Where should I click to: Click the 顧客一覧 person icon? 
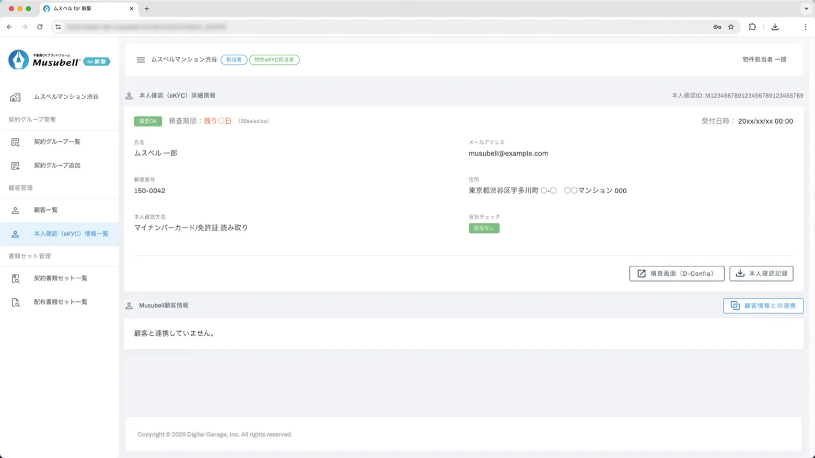point(15,210)
